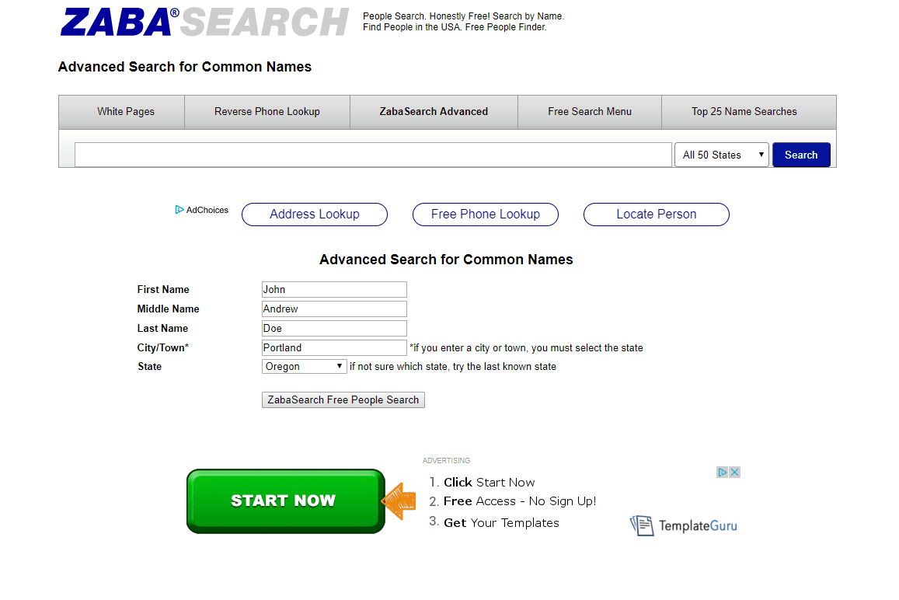Open the Free Search Menu tab
Viewport: 899px width, 600px height.
[x=590, y=111]
